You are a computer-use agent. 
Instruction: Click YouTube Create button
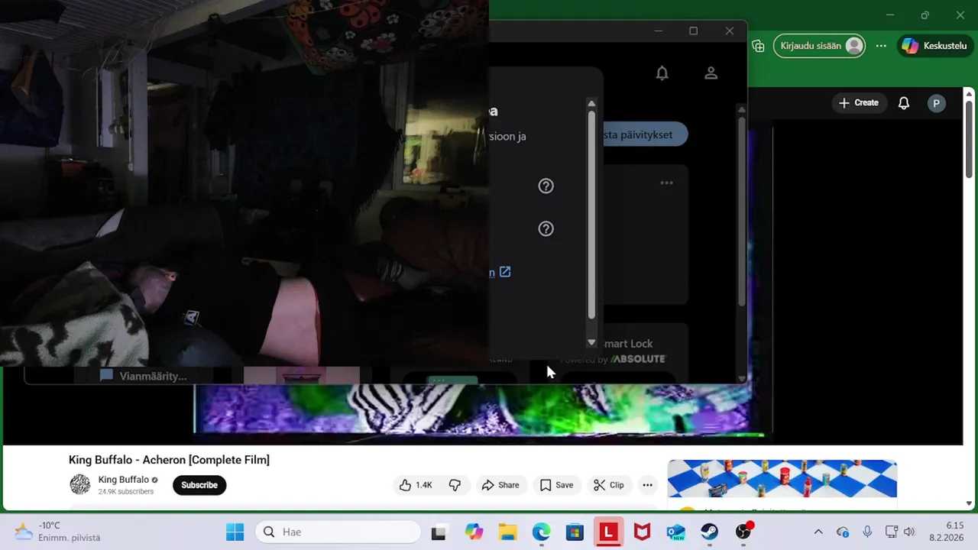click(x=859, y=103)
